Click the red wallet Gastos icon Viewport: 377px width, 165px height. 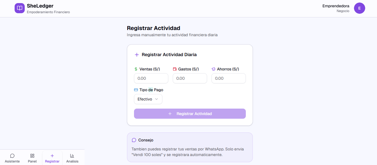[x=175, y=69]
